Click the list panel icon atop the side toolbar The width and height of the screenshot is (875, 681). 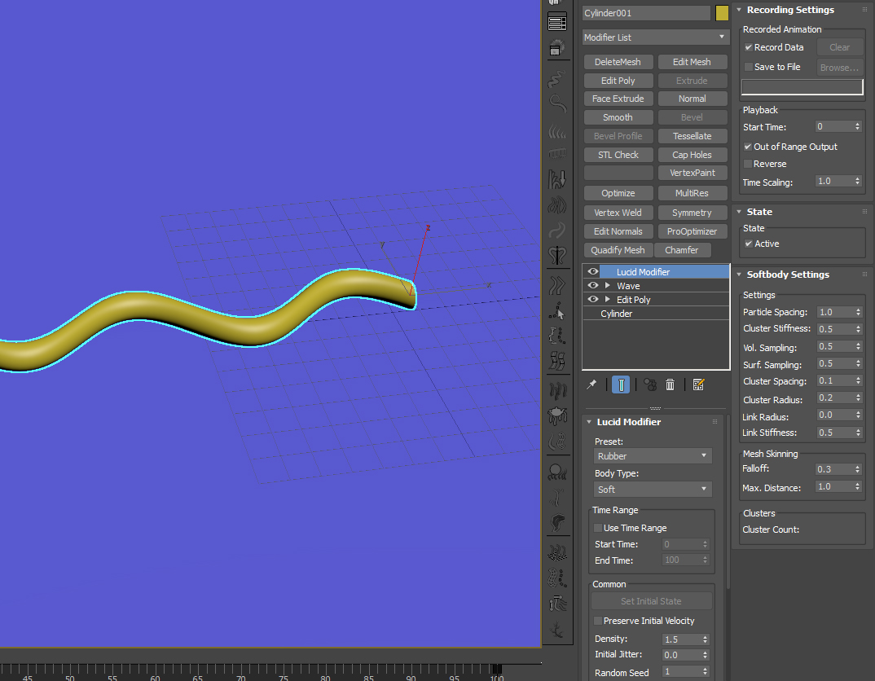point(557,22)
